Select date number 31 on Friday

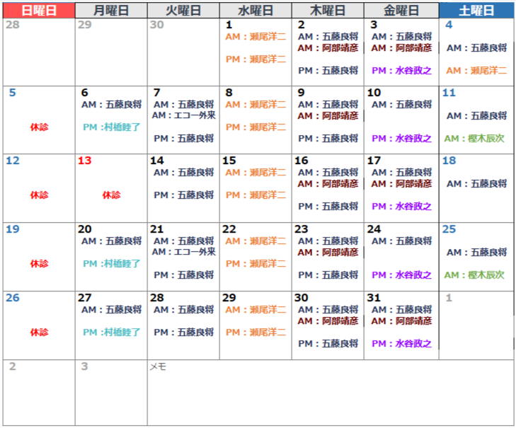coord(374,298)
